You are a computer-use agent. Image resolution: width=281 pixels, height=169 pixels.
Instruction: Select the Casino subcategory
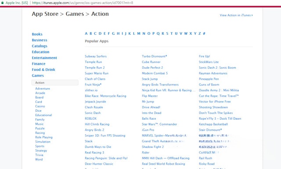point(40,107)
